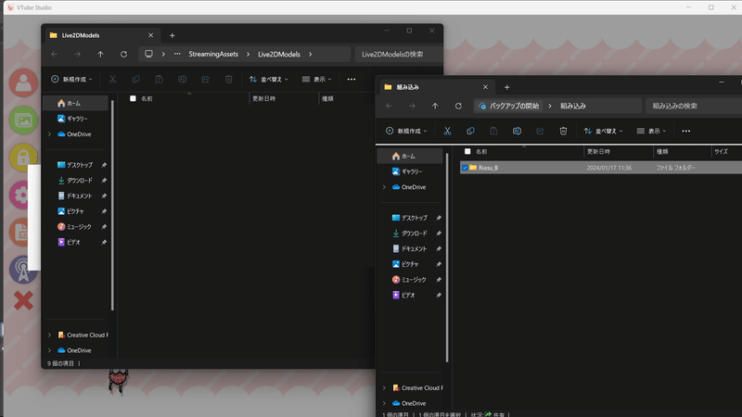742x417 pixels.
Task: Click Copy icon in Live2DModels window toolbar
Action: [x=135, y=80]
